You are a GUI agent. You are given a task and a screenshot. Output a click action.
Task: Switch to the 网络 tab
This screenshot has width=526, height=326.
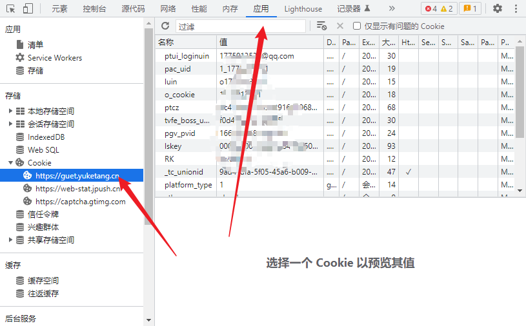(x=168, y=9)
